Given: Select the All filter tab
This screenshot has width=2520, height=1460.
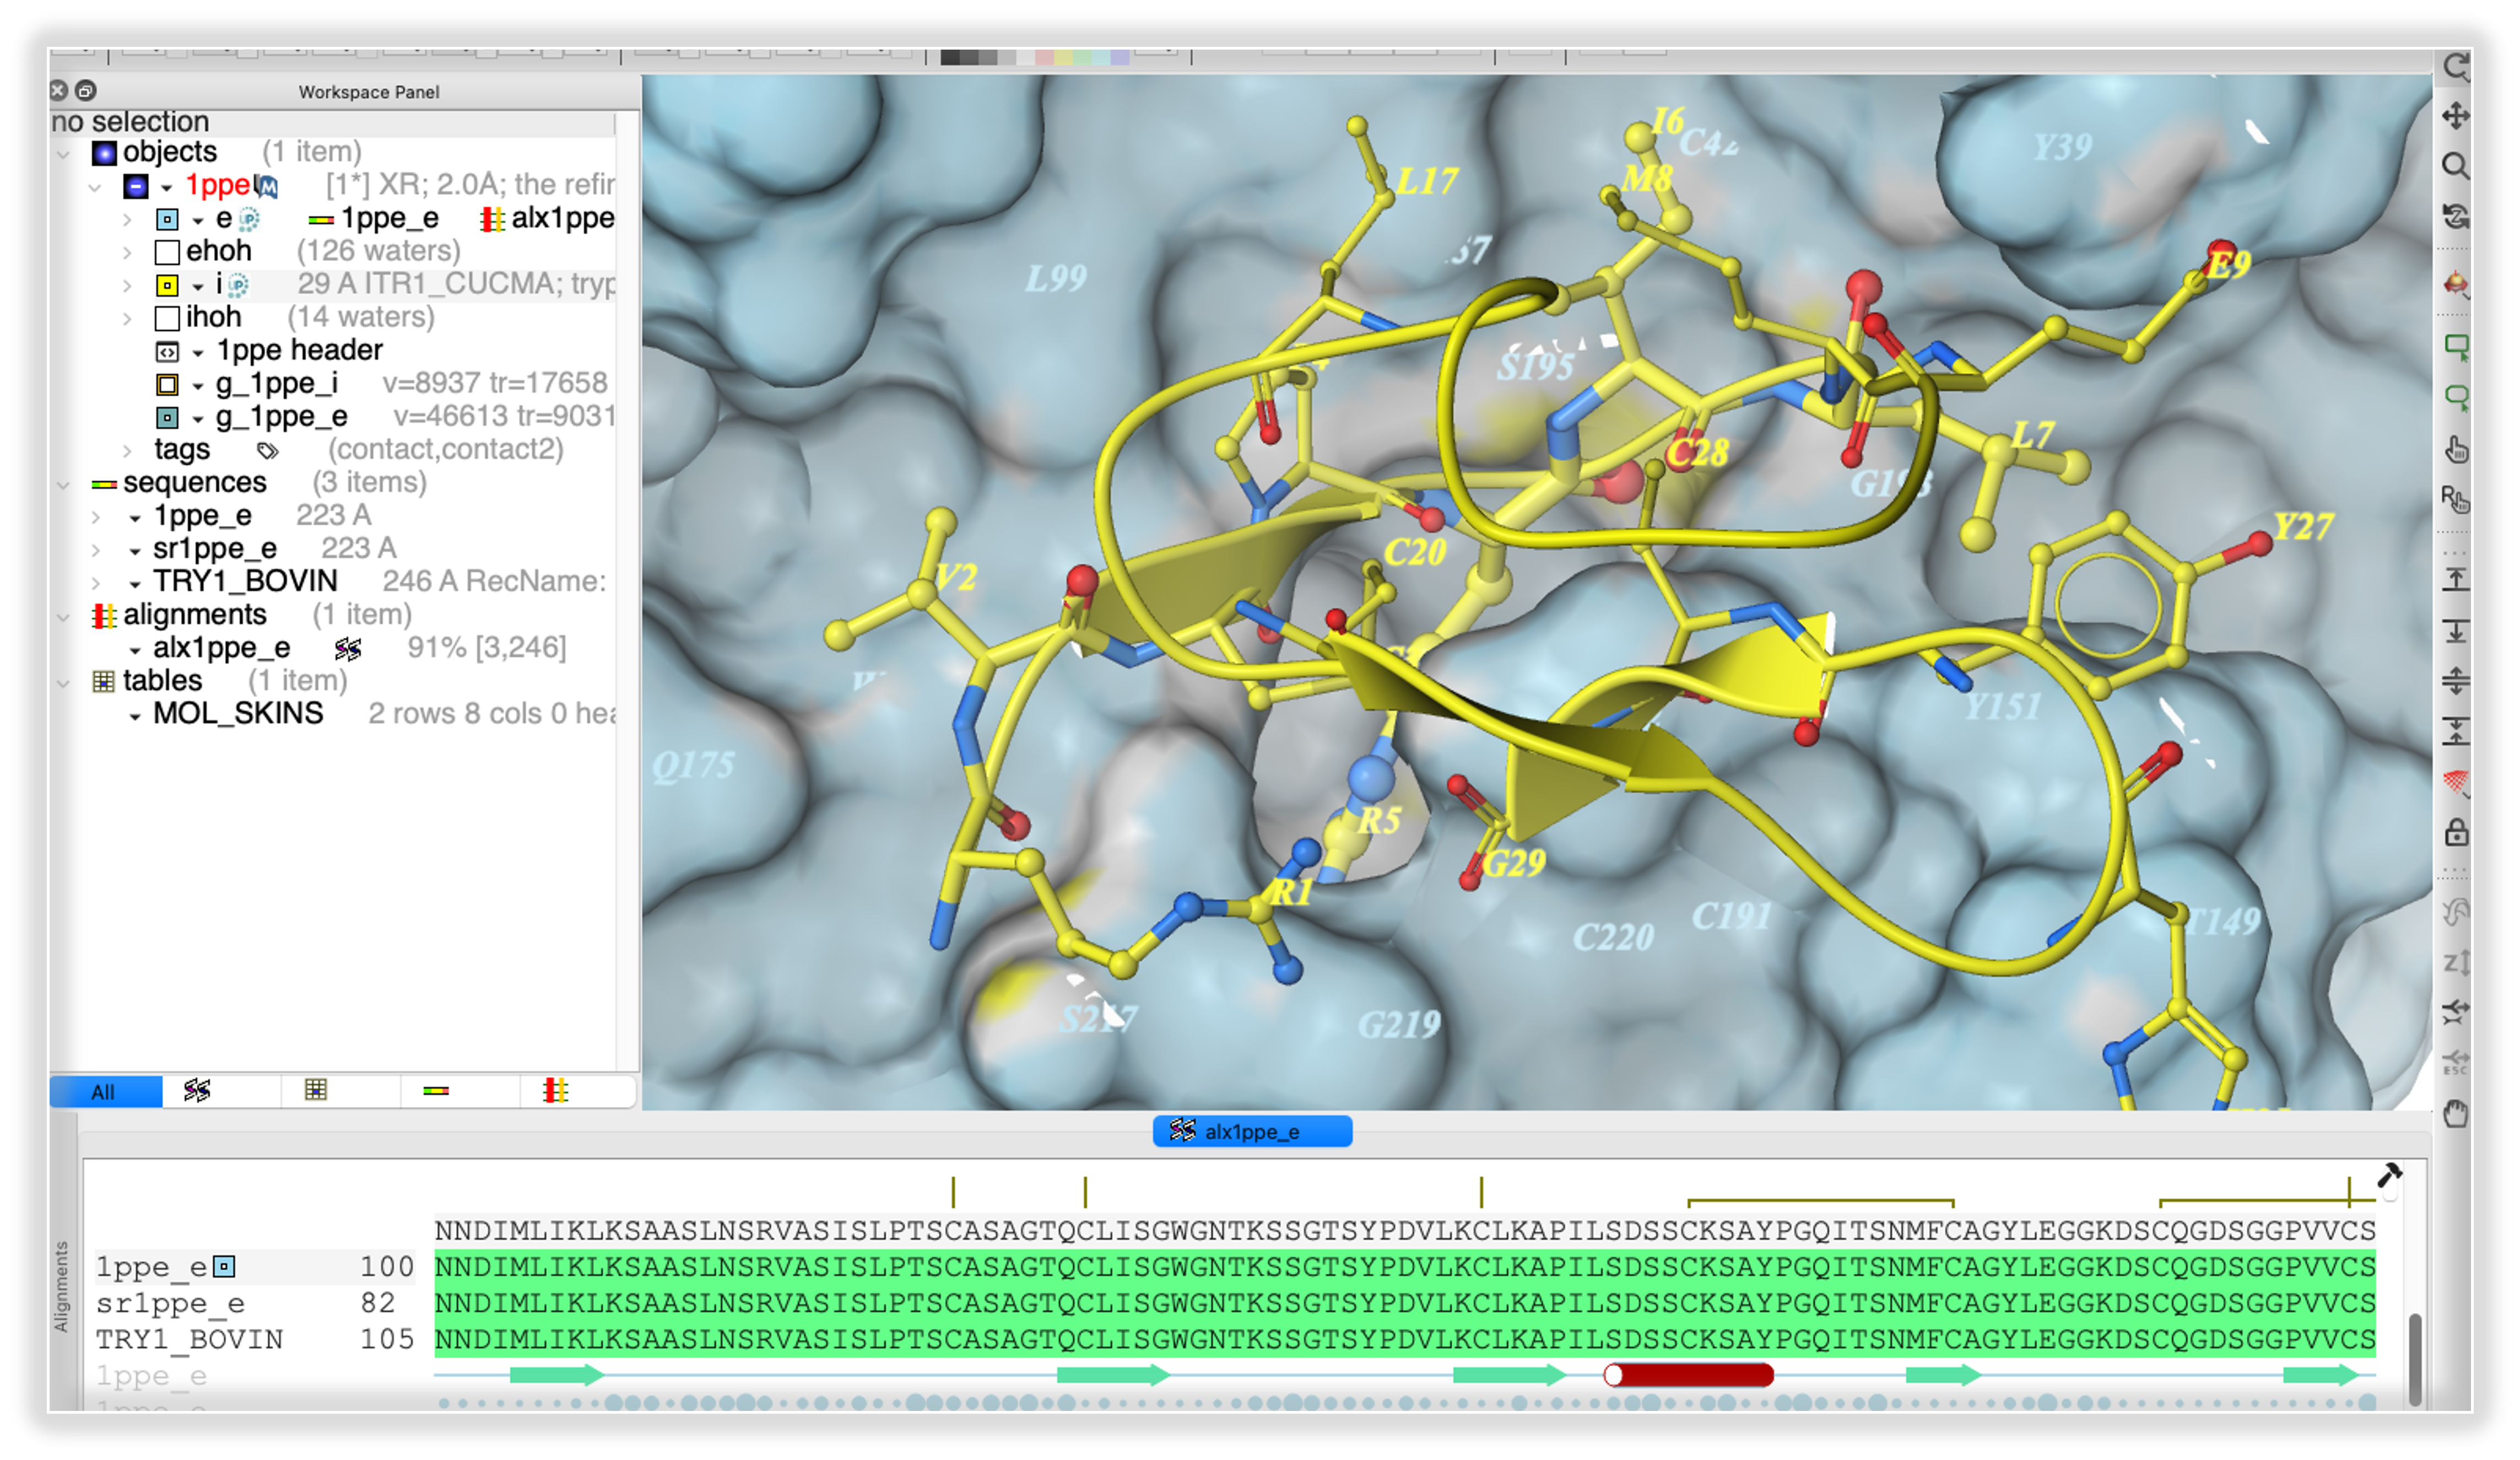Looking at the screenshot, I should (x=105, y=1092).
